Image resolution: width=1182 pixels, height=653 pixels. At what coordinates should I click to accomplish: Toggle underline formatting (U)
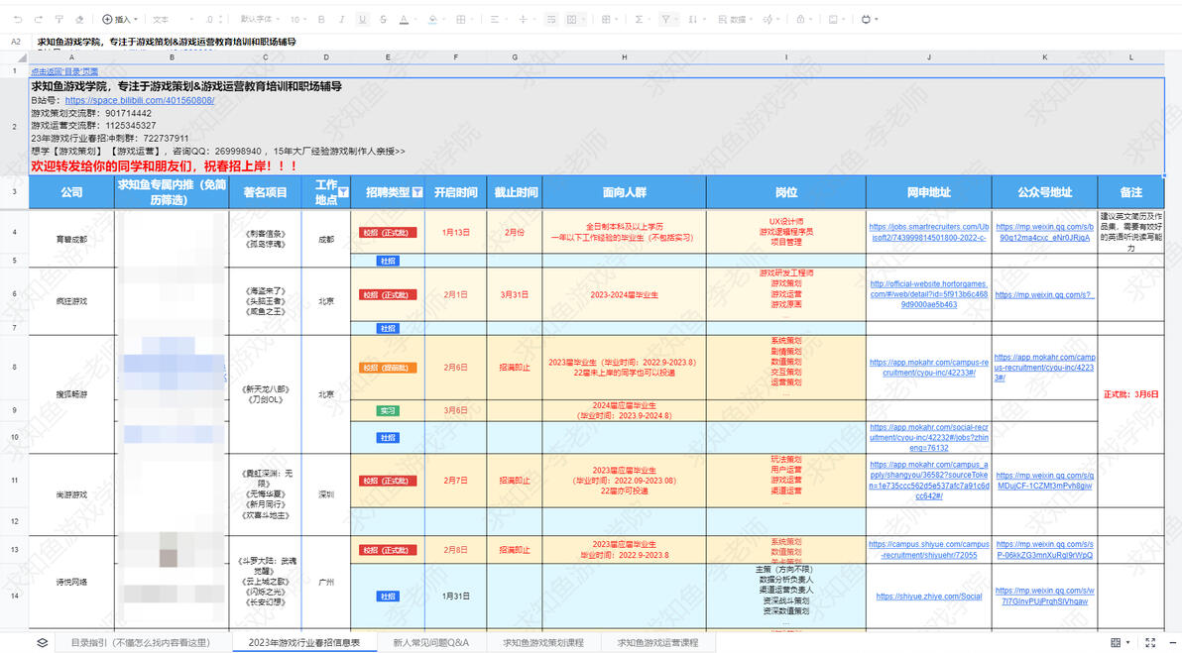pyautogui.click(x=362, y=20)
